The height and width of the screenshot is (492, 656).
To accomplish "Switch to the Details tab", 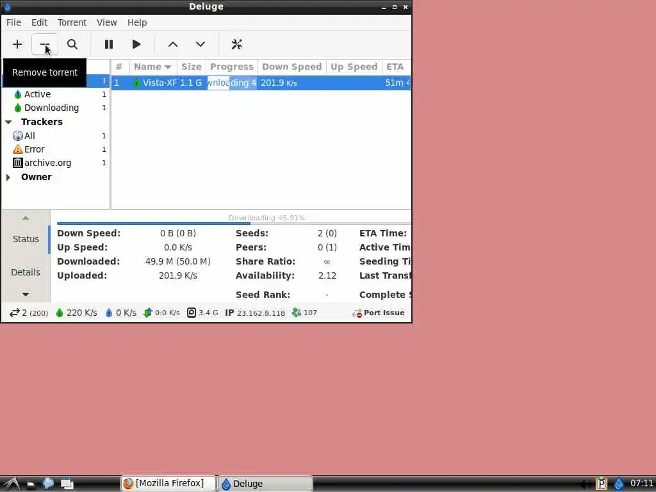I will point(26,272).
